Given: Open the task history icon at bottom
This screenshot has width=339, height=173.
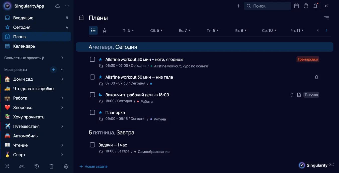Looking at the screenshot, I should [x=37, y=166].
